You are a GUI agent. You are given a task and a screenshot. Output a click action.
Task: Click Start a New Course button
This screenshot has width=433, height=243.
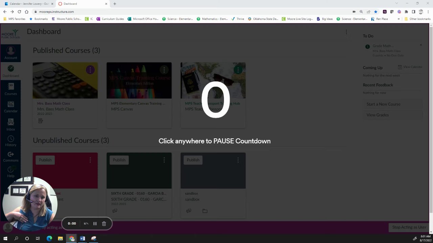coord(392,104)
